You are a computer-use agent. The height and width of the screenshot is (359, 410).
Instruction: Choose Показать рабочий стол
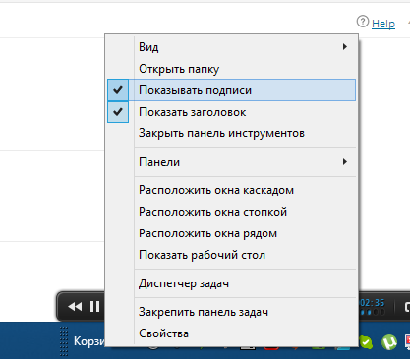point(231,255)
